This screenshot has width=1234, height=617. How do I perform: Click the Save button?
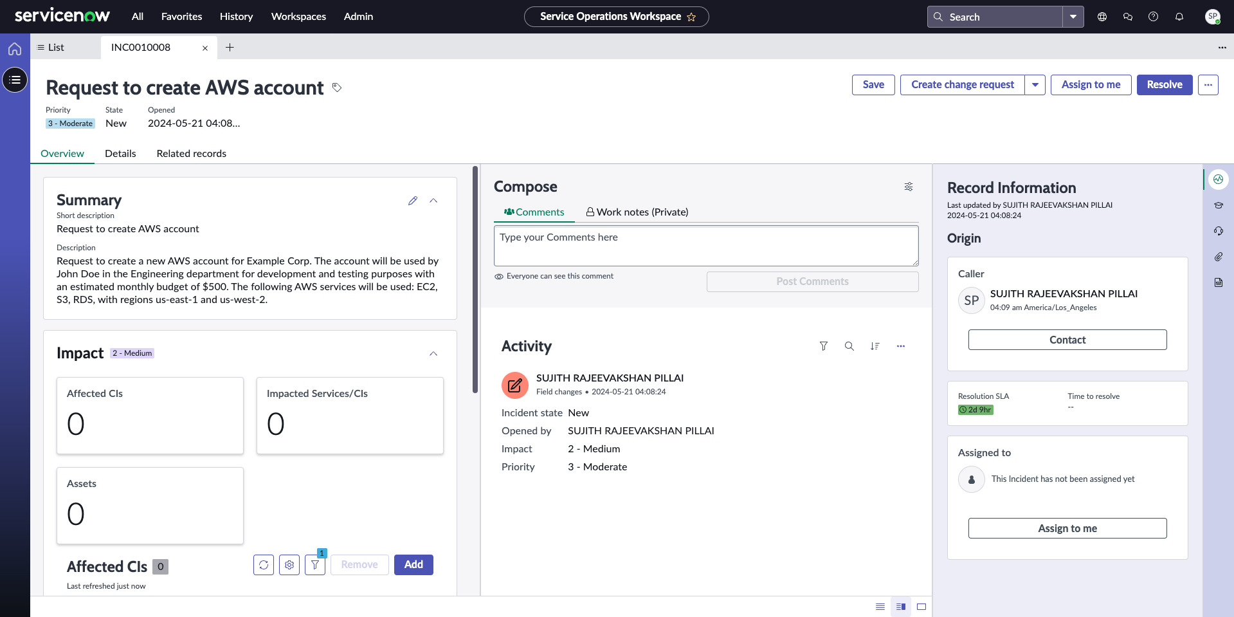(873, 85)
